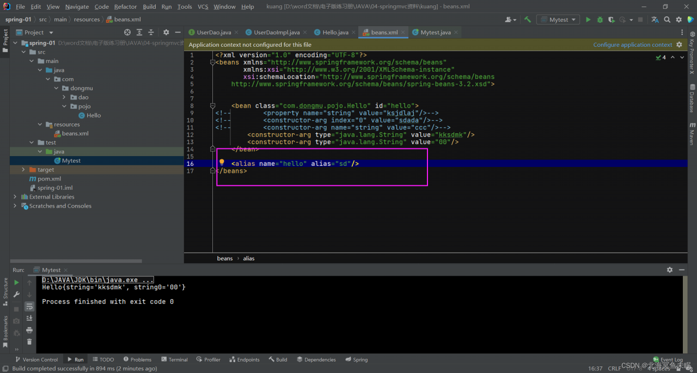Click the Translate icon in the toolbar
This screenshot has height=373, width=697.
coord(655,20)
